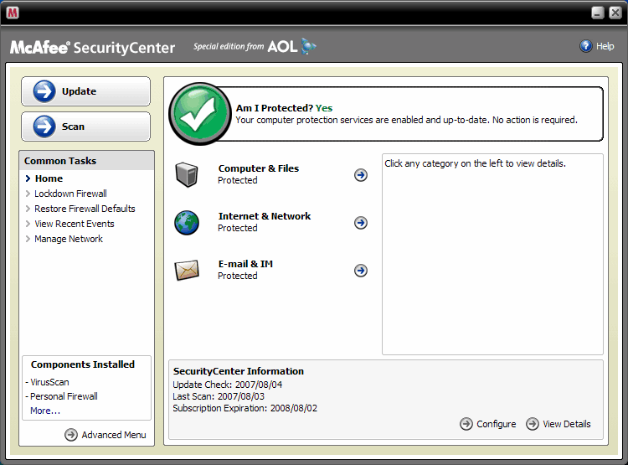Screen dimensions: 628x465
Task: Click the McAfee shield icon in title bar
Action: [13, 13]
